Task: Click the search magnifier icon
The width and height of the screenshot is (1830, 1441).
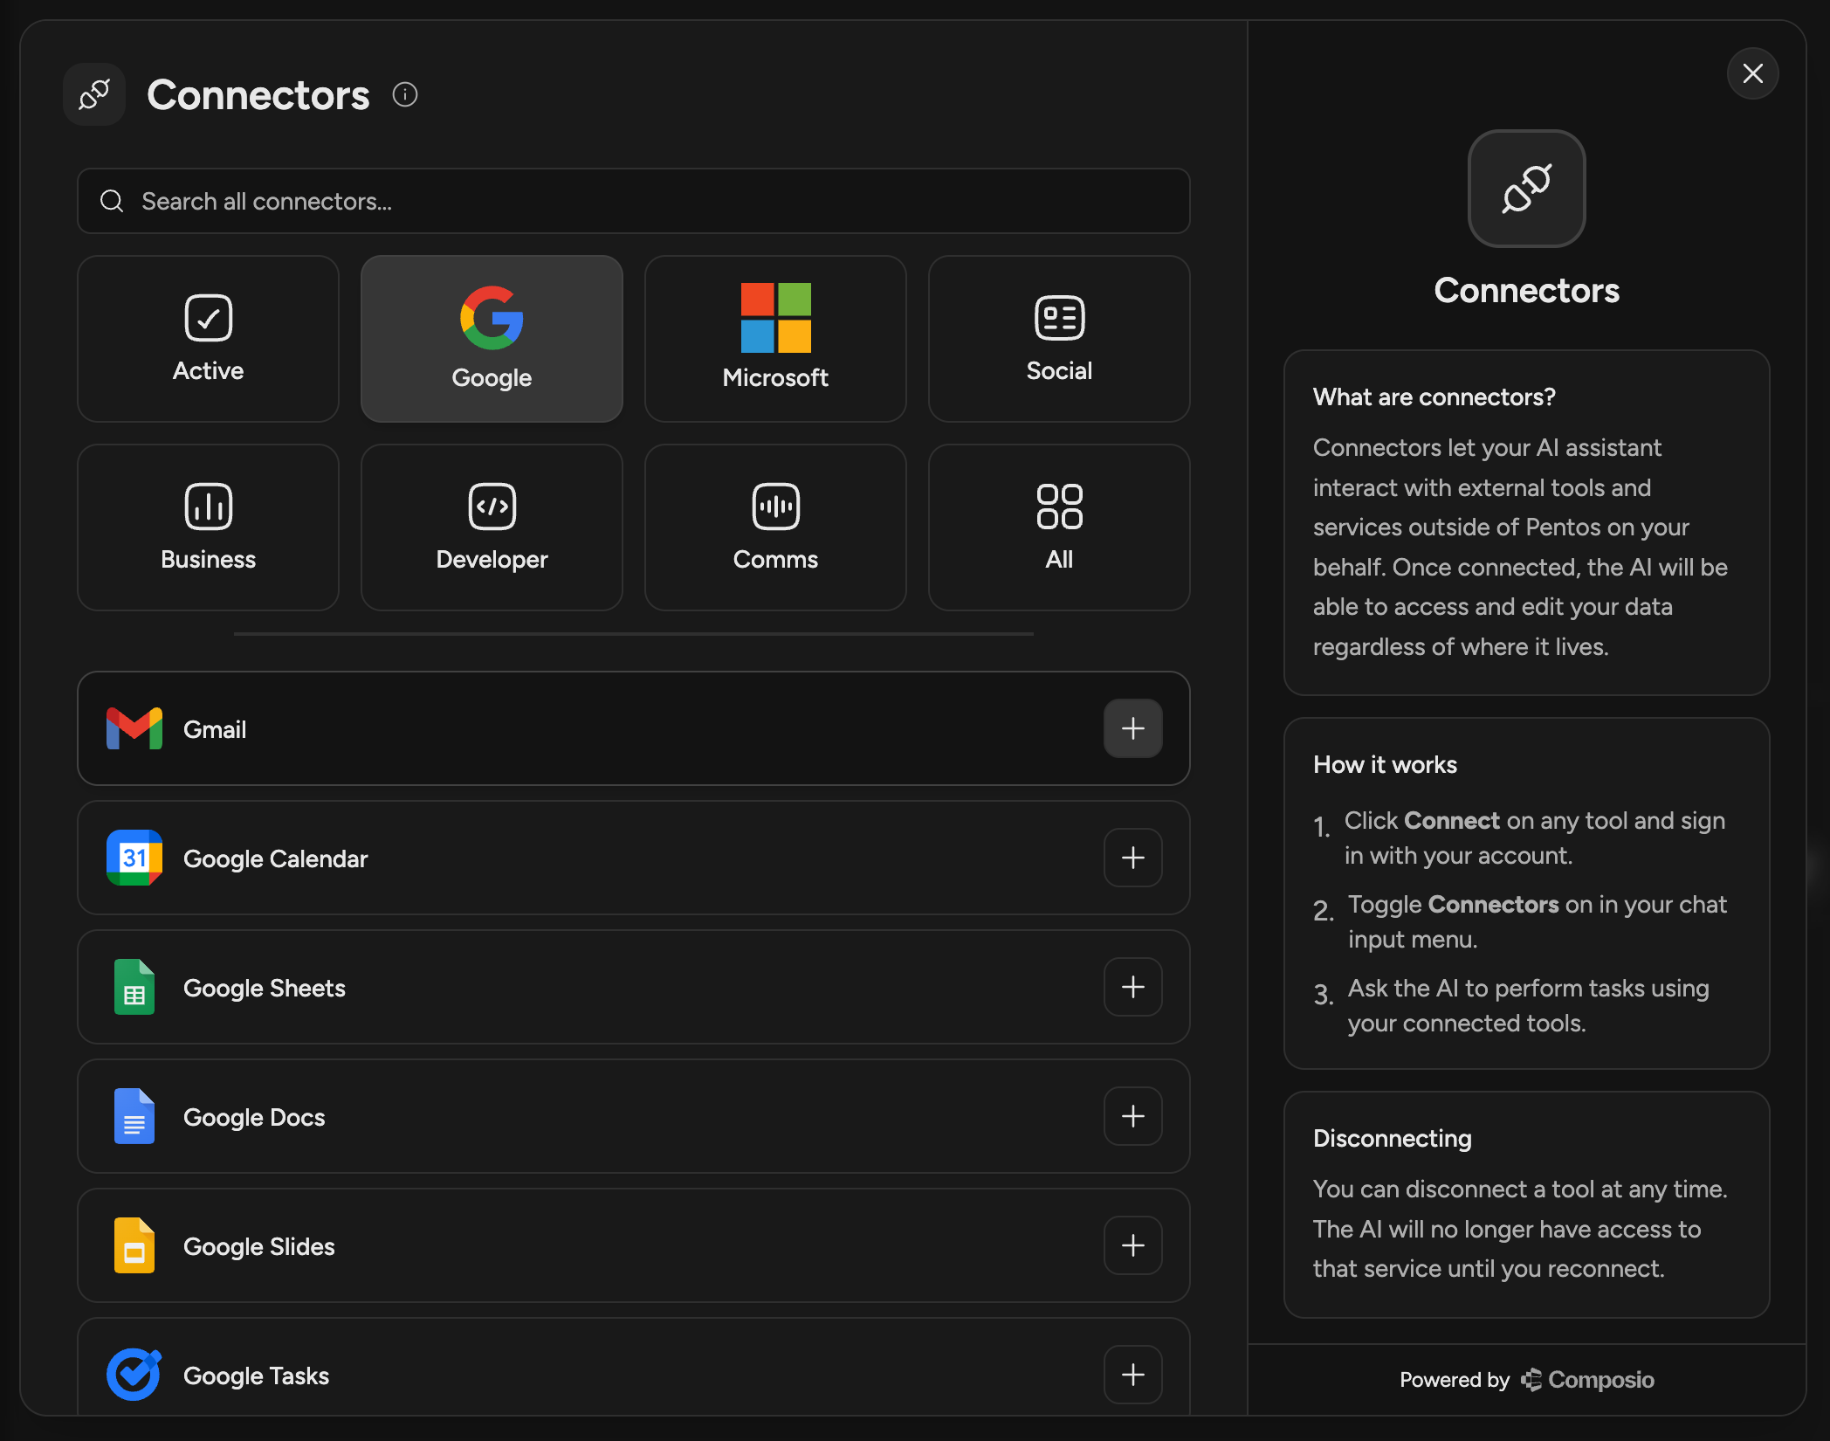Action: (112, 201)
